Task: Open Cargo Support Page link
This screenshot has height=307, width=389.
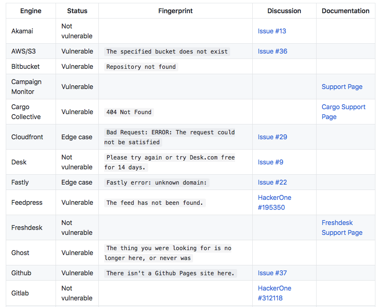Action: (343, 112)
